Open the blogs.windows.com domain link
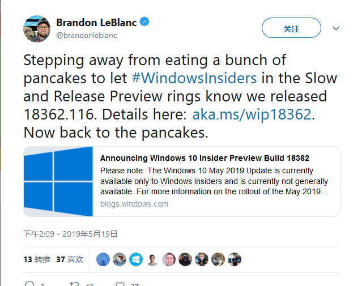 click(134, 204)
